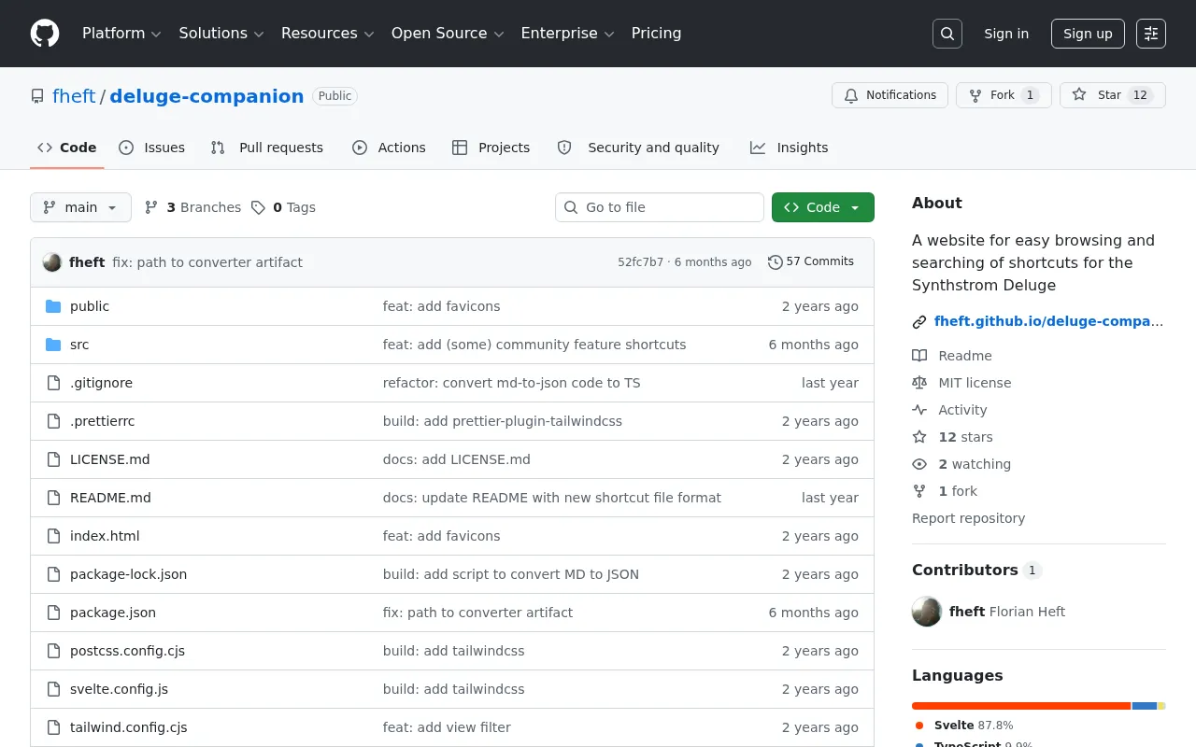Screen dimensions: 1196x747
Task: Open postcss.config.cjs file
Action: (127, 651)
